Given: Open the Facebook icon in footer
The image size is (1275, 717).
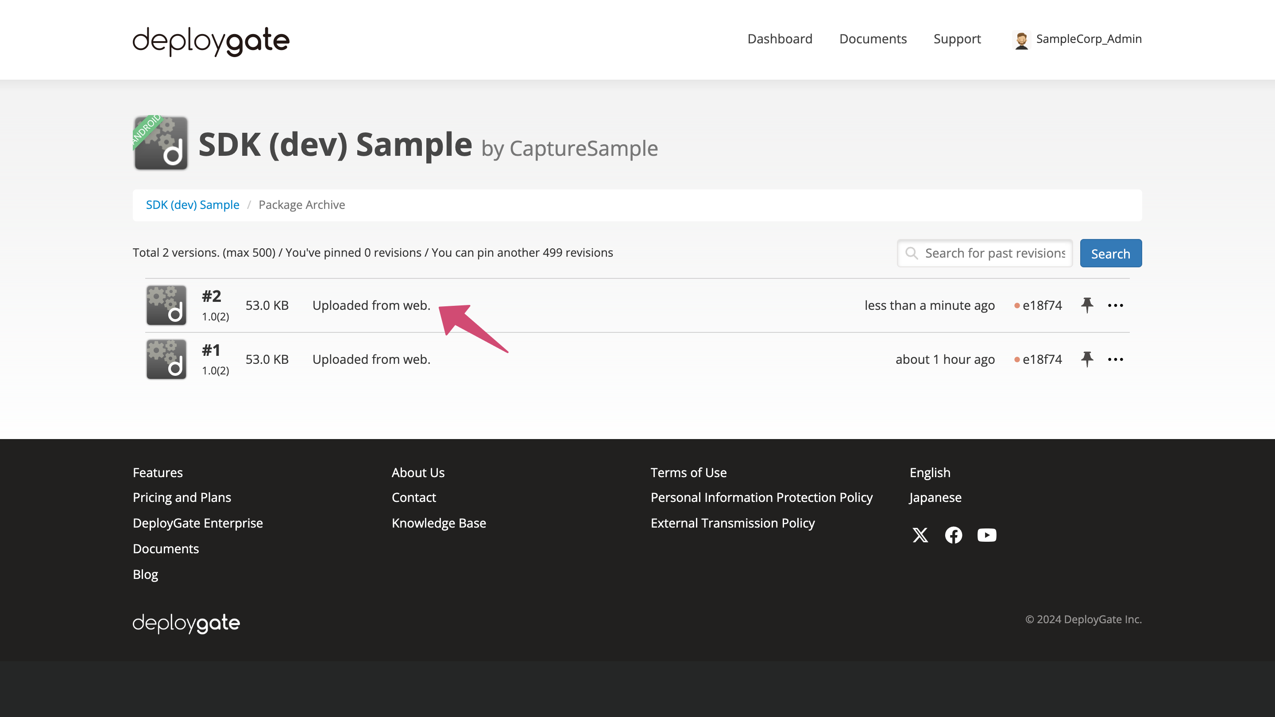Looking at the screenshot, I should 953,535.
